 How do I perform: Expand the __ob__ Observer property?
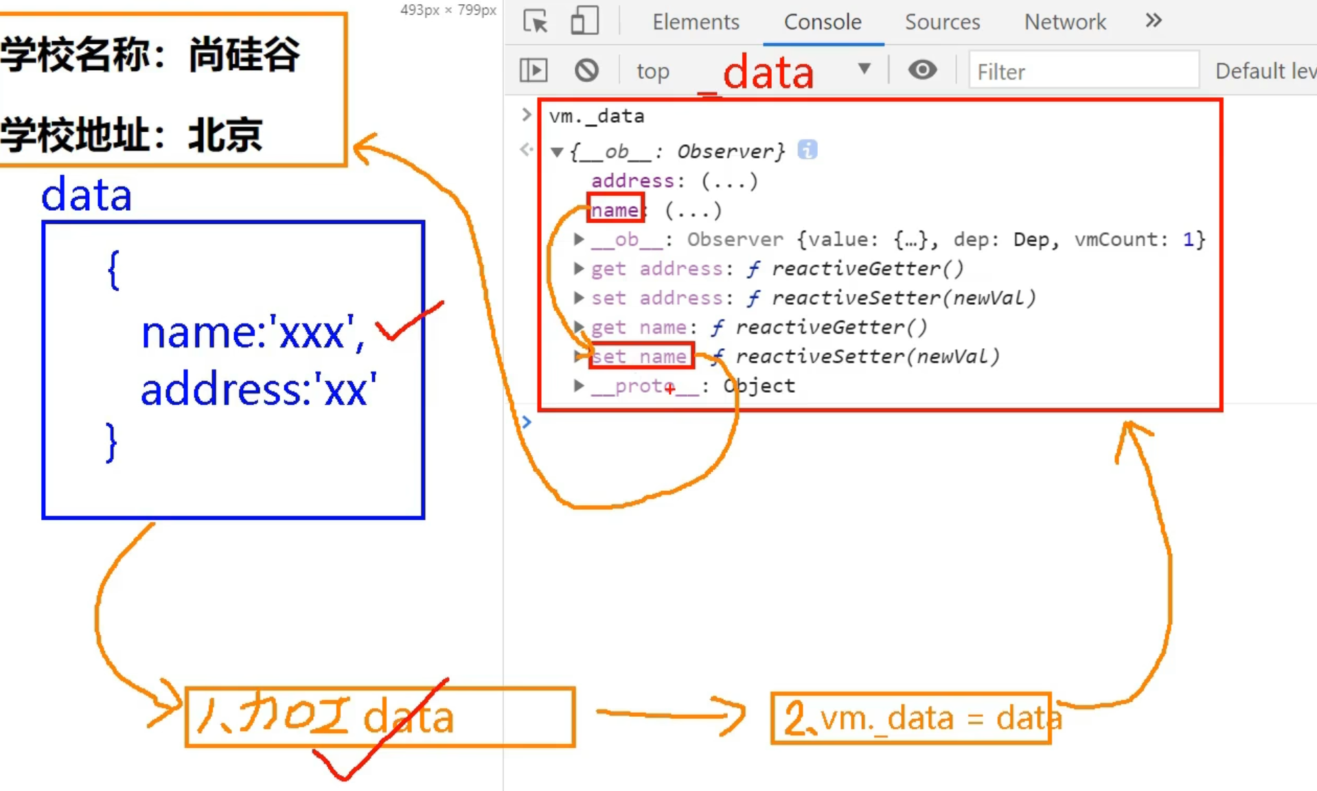click(x=579, y=239)
